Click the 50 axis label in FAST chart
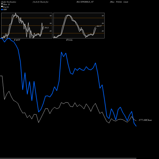Screen dimensions: 159x159 pyautogui.click(x=51, y=23)
